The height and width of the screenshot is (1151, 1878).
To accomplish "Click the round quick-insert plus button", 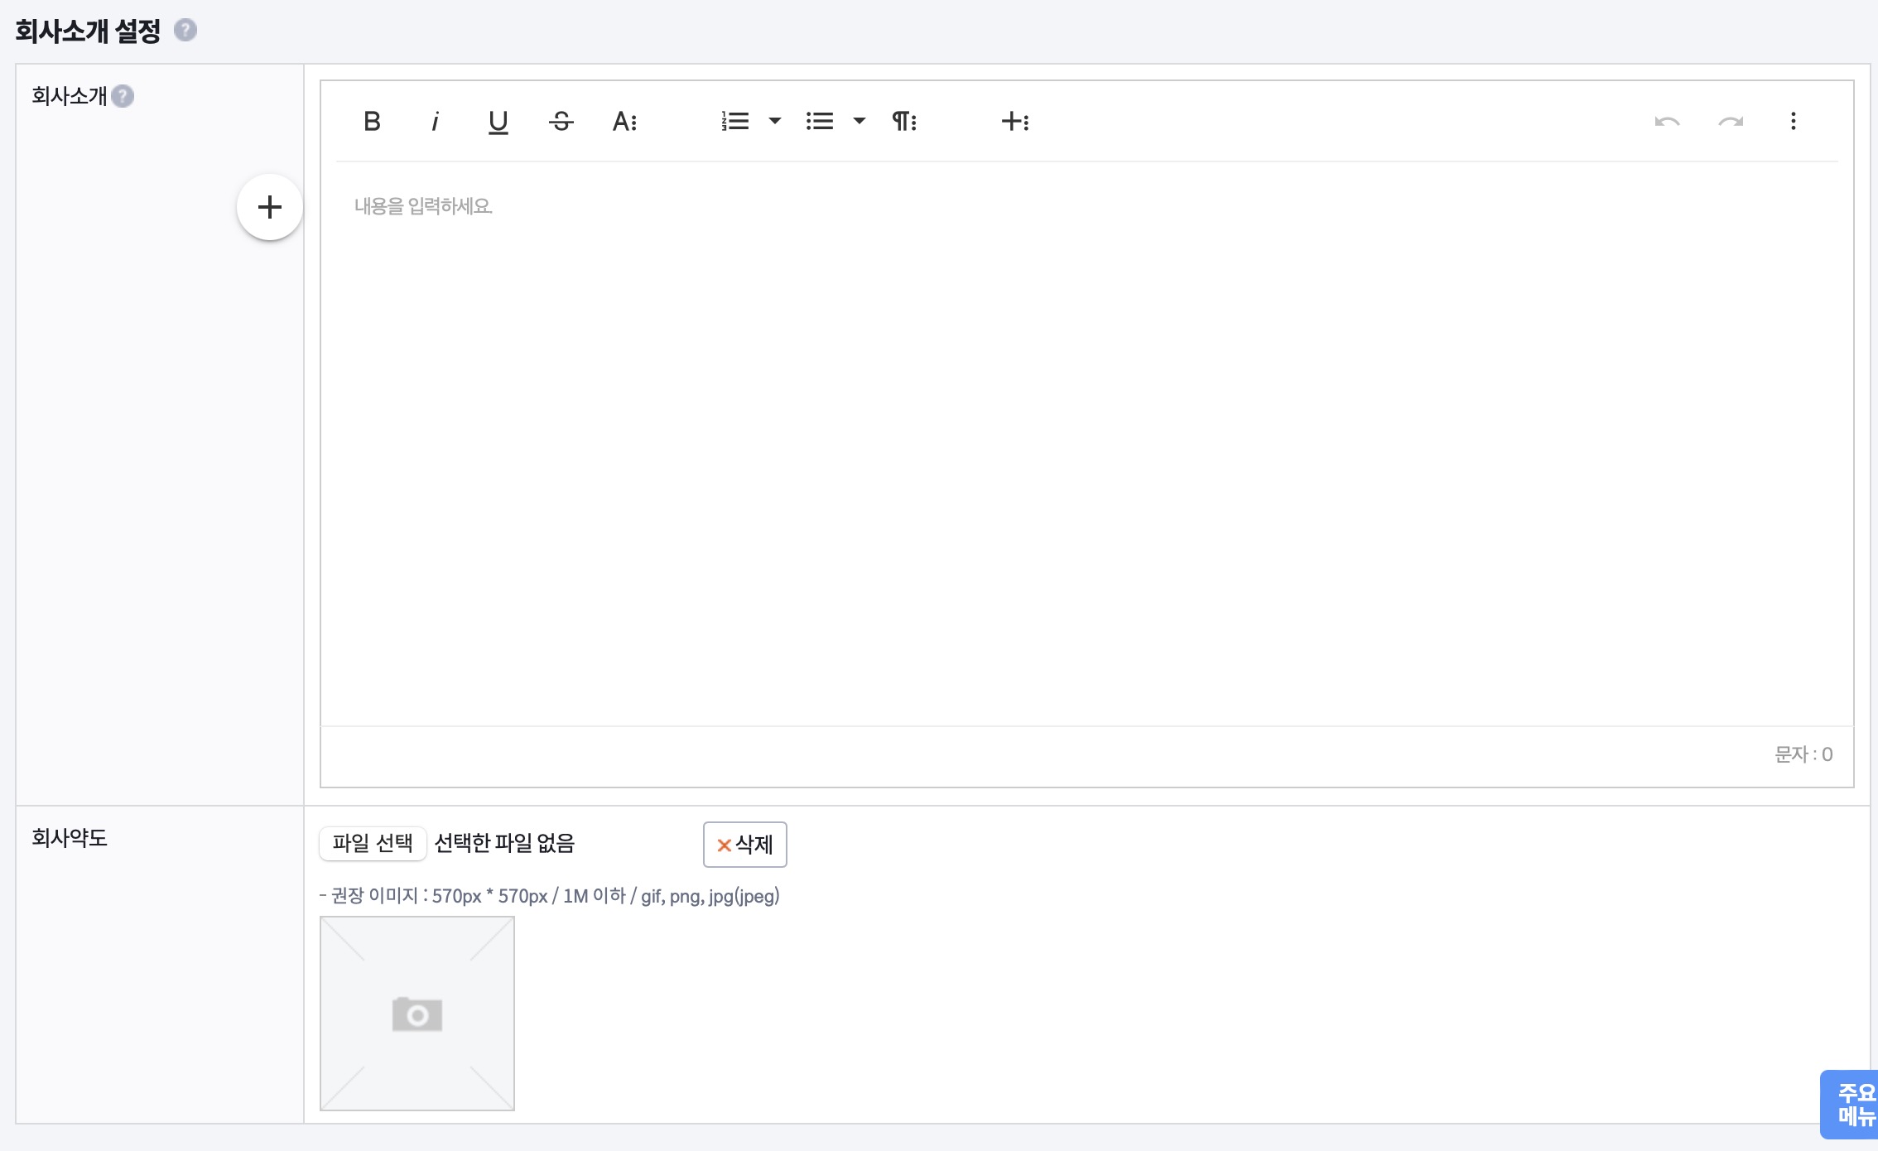I will click(270, 207).
